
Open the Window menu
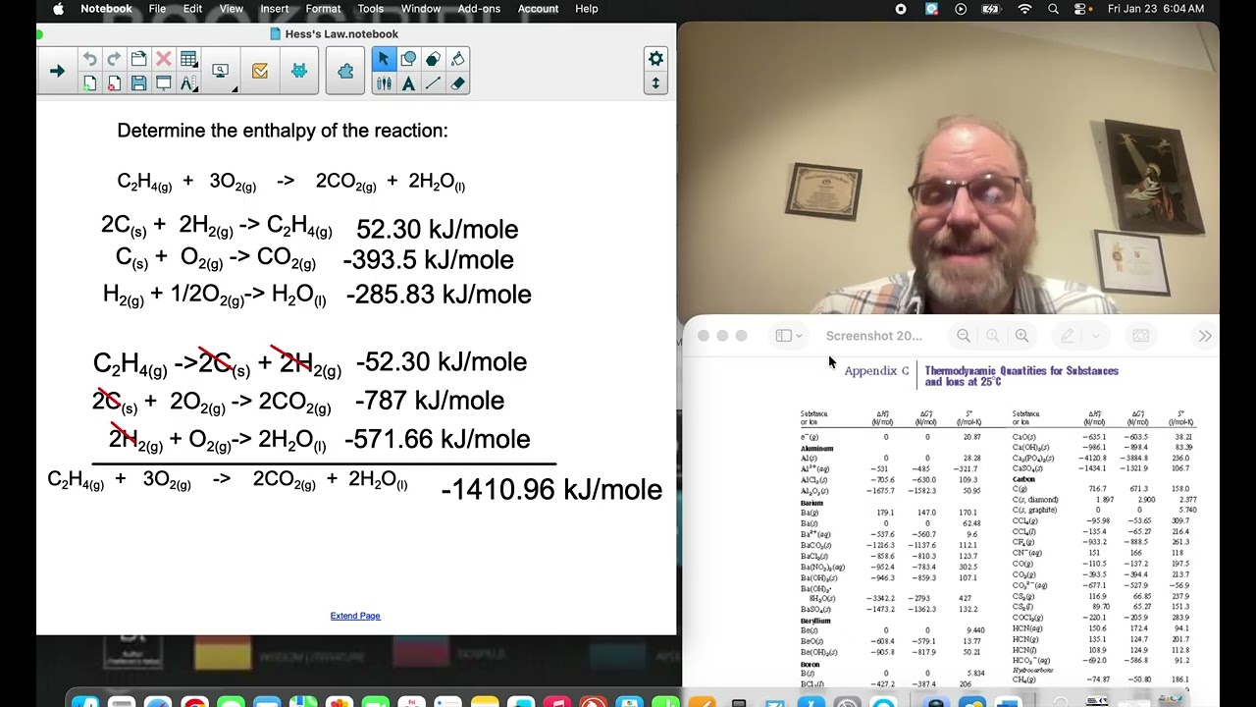[421, 9]
